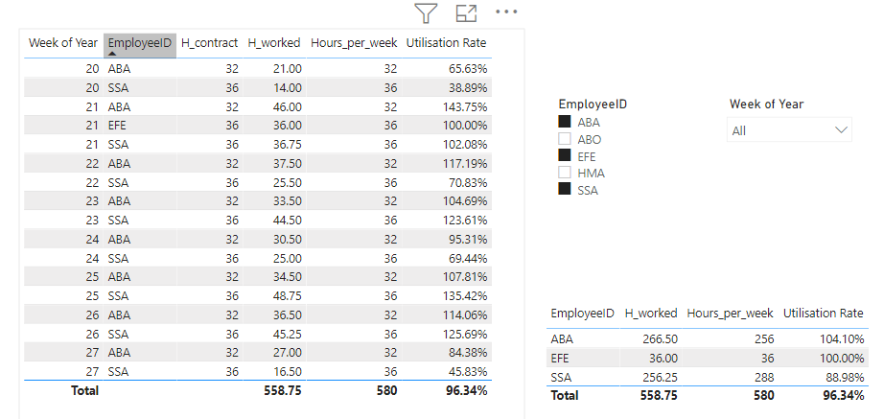
Task: Open the Week of Year dropdown
Action: click(x=789, y=130)
